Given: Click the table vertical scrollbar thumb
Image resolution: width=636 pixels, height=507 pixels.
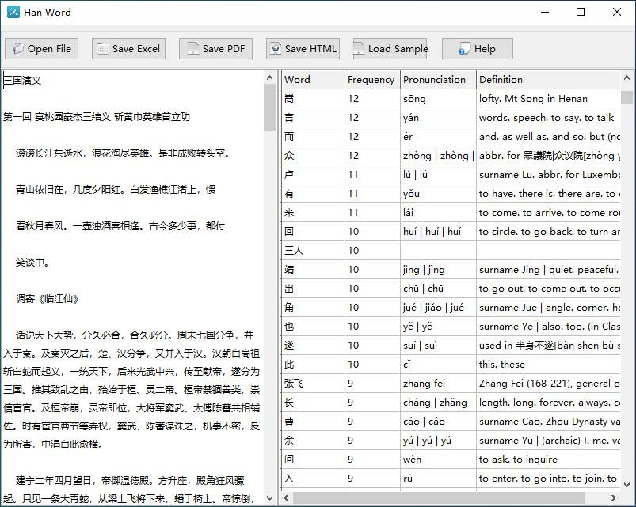Looking at the screenshot, I should pyautogui.click(x=626, y=97).
